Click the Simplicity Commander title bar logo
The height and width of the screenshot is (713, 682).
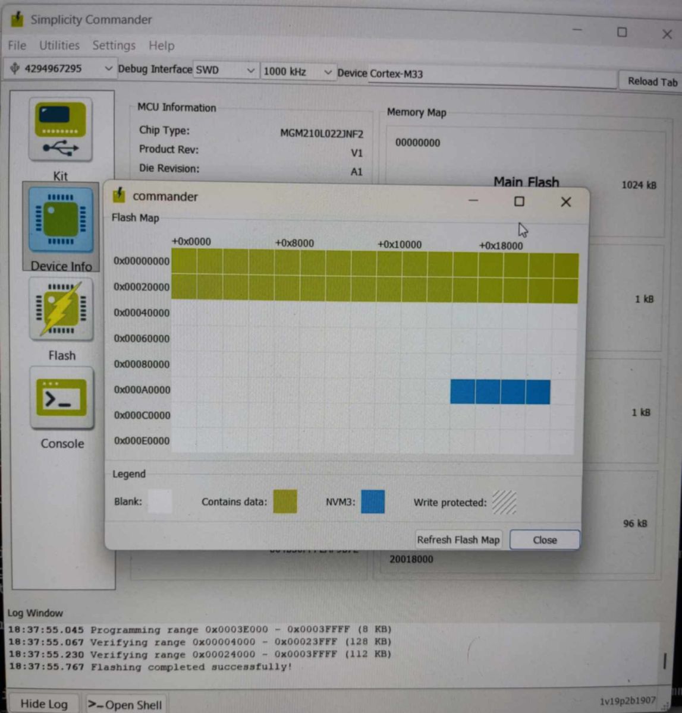point(17,19)
